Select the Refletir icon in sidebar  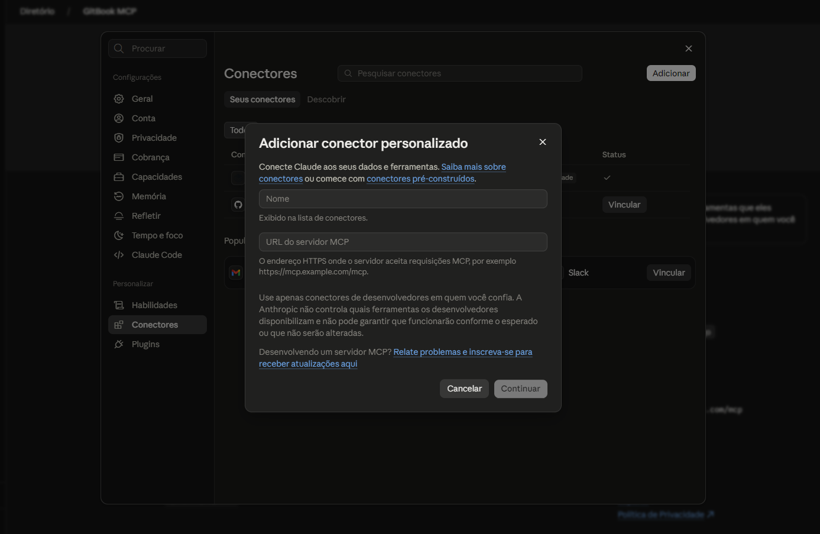pyautogui.click(x=119, y=216)
